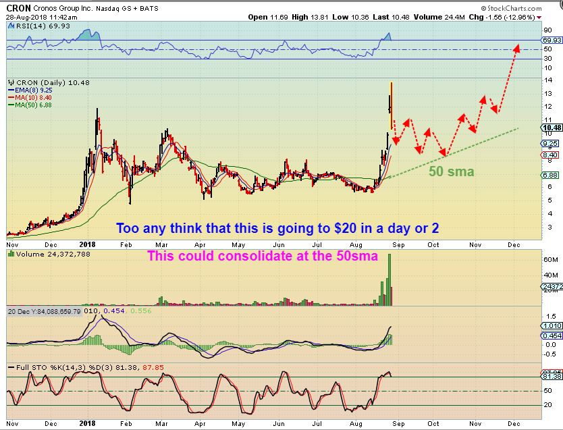The height and width of the screenshot is (430, 563).
Task: Click the 81.38 stochastic axis tag
Action: point(552,376)
